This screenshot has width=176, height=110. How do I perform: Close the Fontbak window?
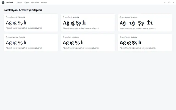click(x=173, y=2)
